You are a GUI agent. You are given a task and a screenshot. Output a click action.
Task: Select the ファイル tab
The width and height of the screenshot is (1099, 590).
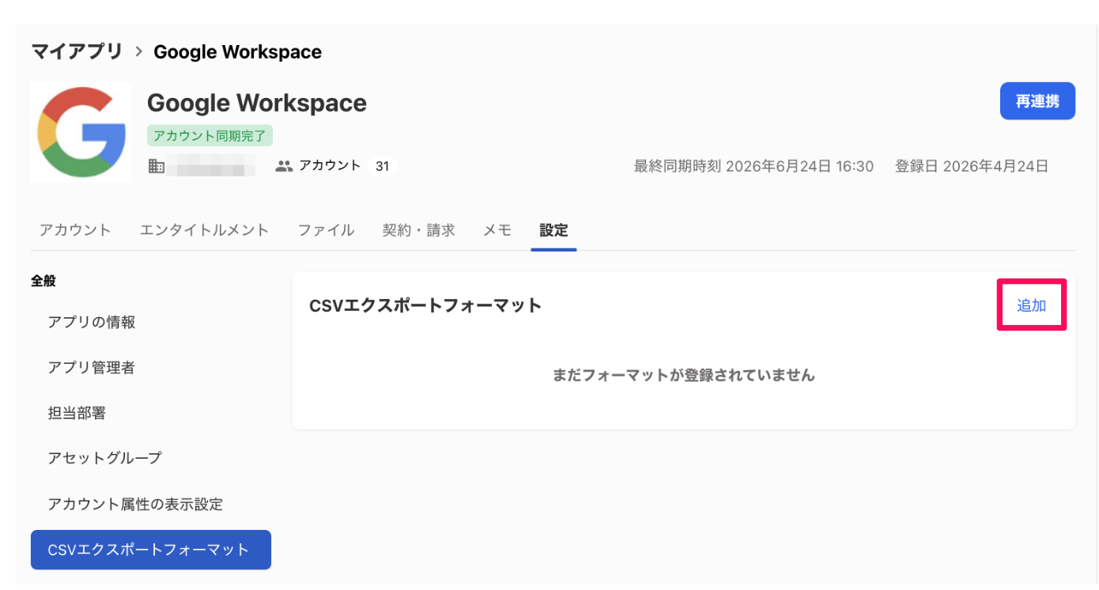[326, 230]
